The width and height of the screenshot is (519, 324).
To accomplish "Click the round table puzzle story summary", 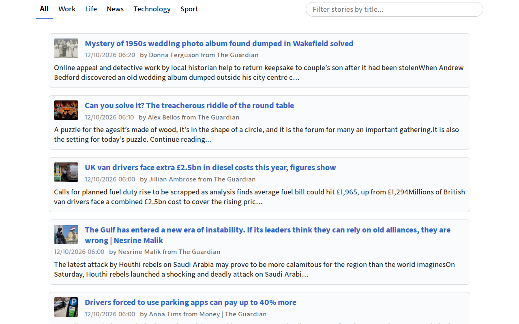I will (x=257, y=134).
